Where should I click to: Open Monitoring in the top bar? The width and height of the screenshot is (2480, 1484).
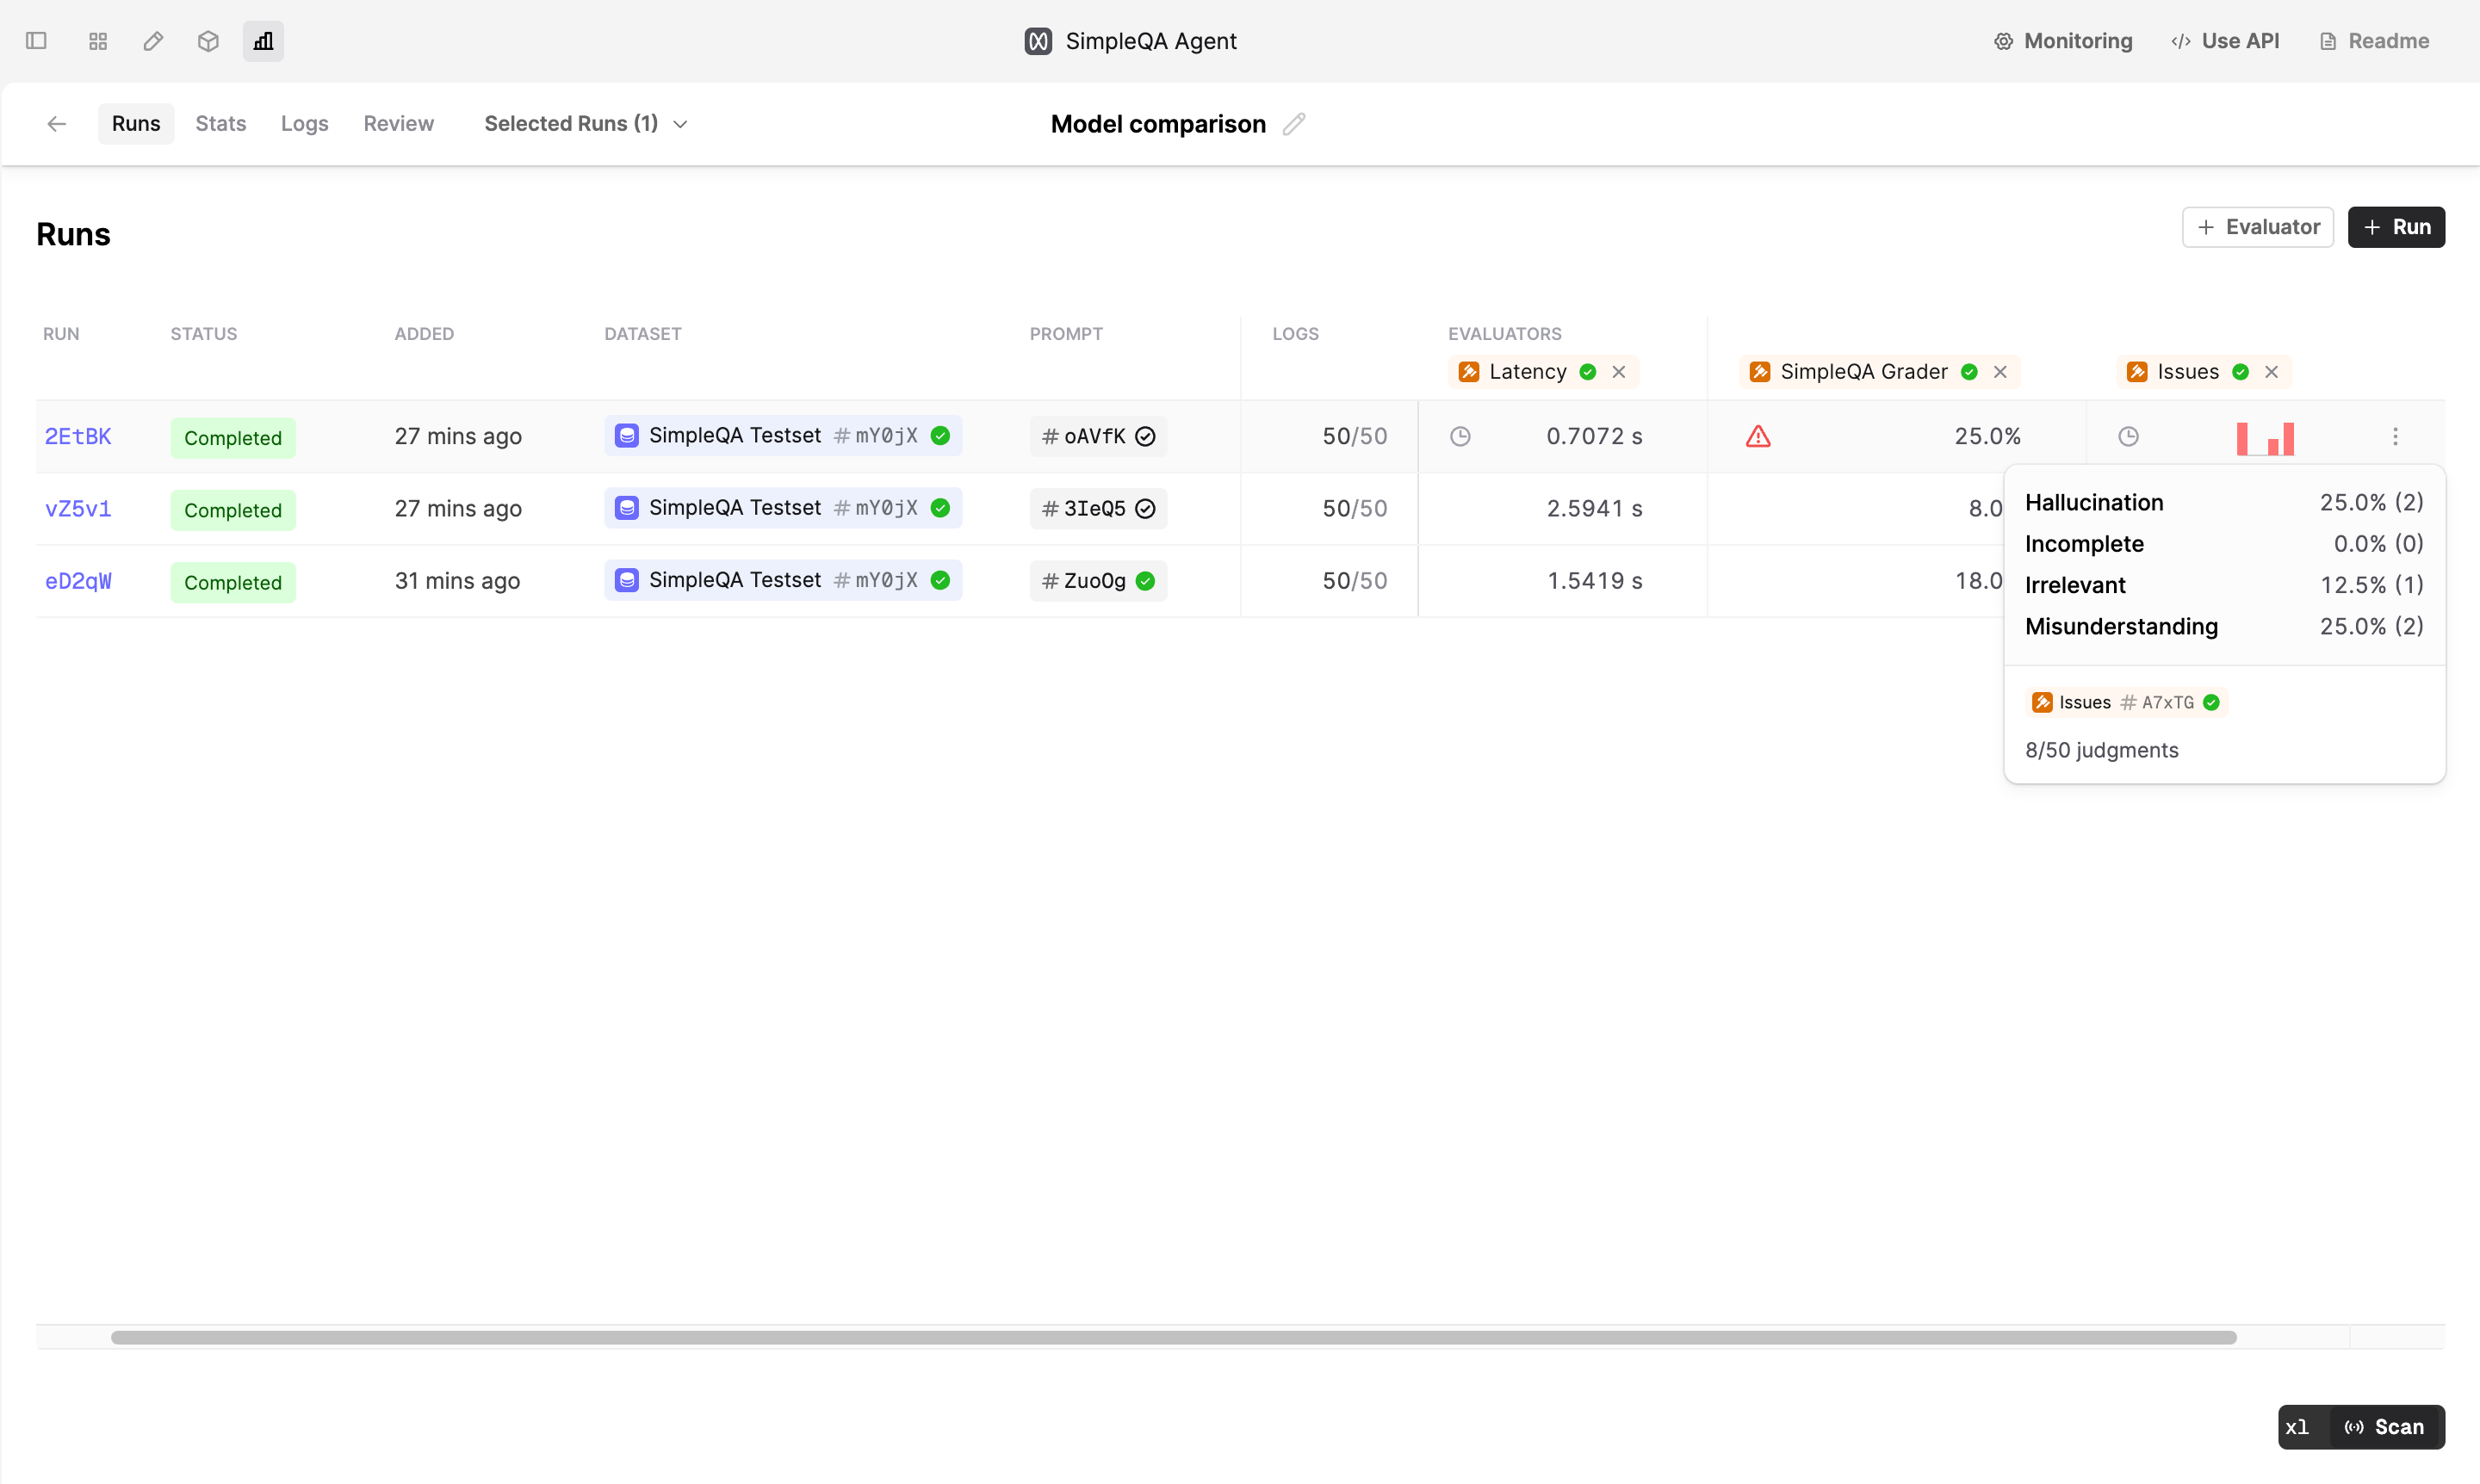2063,41
